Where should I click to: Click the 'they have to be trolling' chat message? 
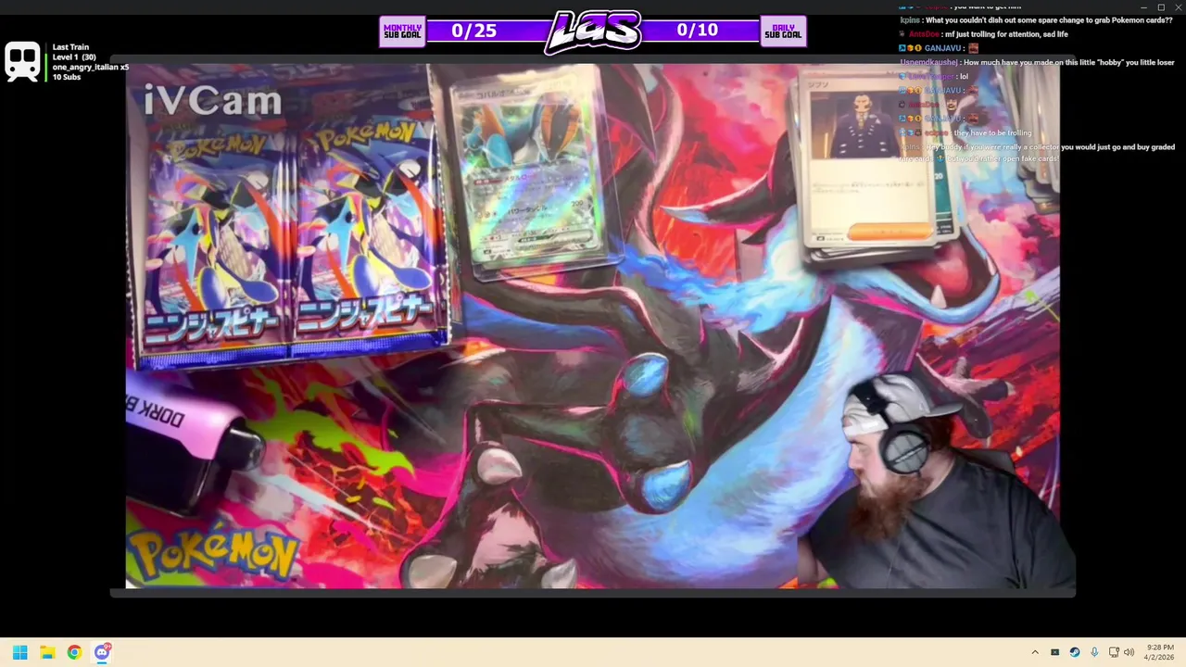991,132
